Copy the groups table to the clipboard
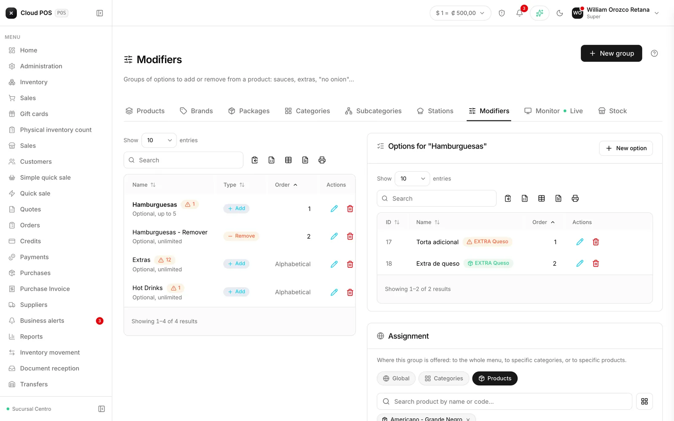The image size is (674, 421). click(x=254, y=160)
